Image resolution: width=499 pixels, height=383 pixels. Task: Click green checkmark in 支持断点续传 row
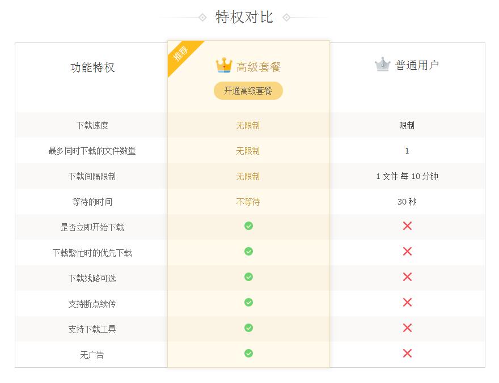click(248, 303)
